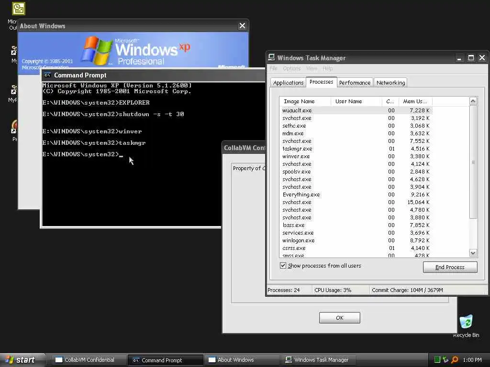Minimize the Windows Task Manager window
490x367 pixels.
[459, 58]
